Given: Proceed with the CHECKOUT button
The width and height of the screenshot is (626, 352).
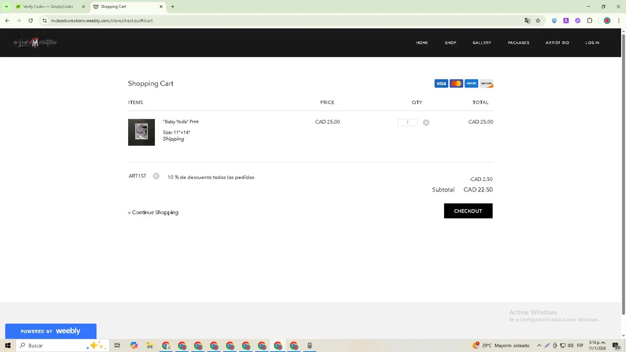Looking at the screenshot, I should point(468,211).
